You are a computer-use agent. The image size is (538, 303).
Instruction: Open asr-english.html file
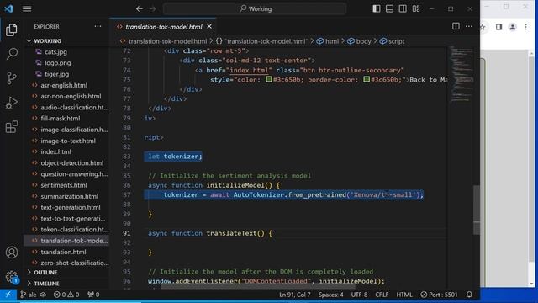click(x=64, y=85)
